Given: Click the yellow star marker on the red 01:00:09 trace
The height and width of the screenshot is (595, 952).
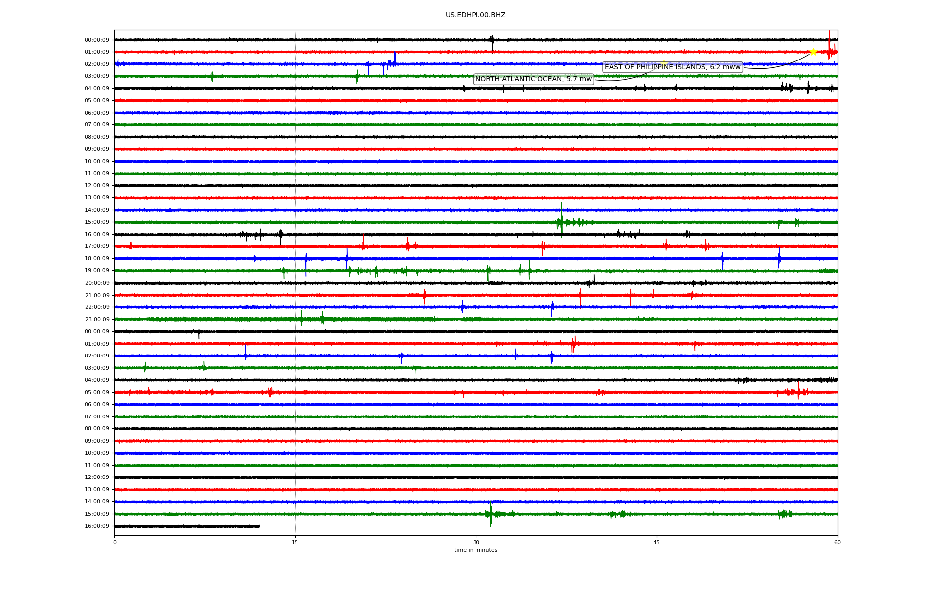Looking at the screenshot, I should (x=813, y=52).
